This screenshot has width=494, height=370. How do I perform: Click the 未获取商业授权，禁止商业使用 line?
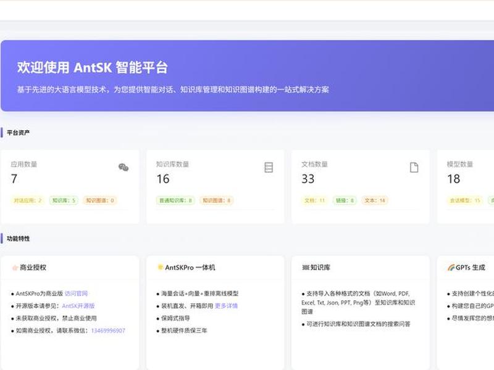tap(56, 318)
